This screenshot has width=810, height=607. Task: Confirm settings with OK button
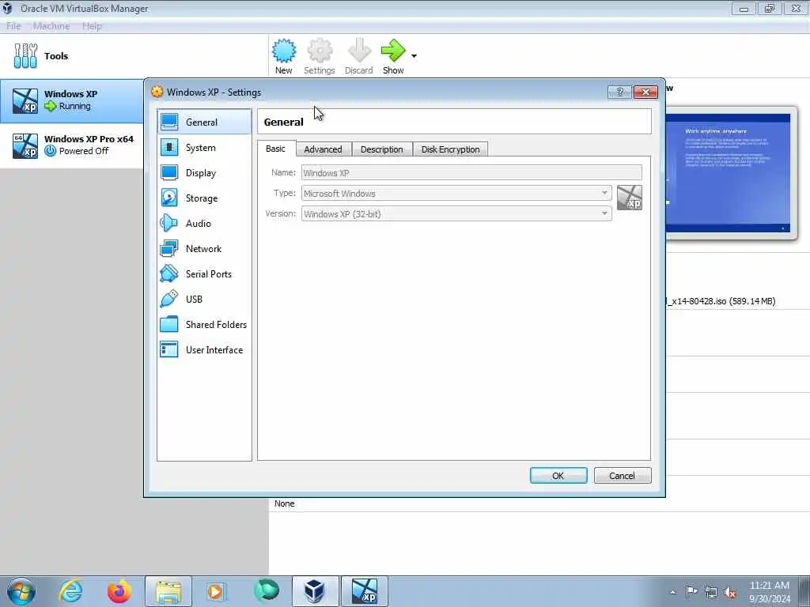[x=558, y=475]
